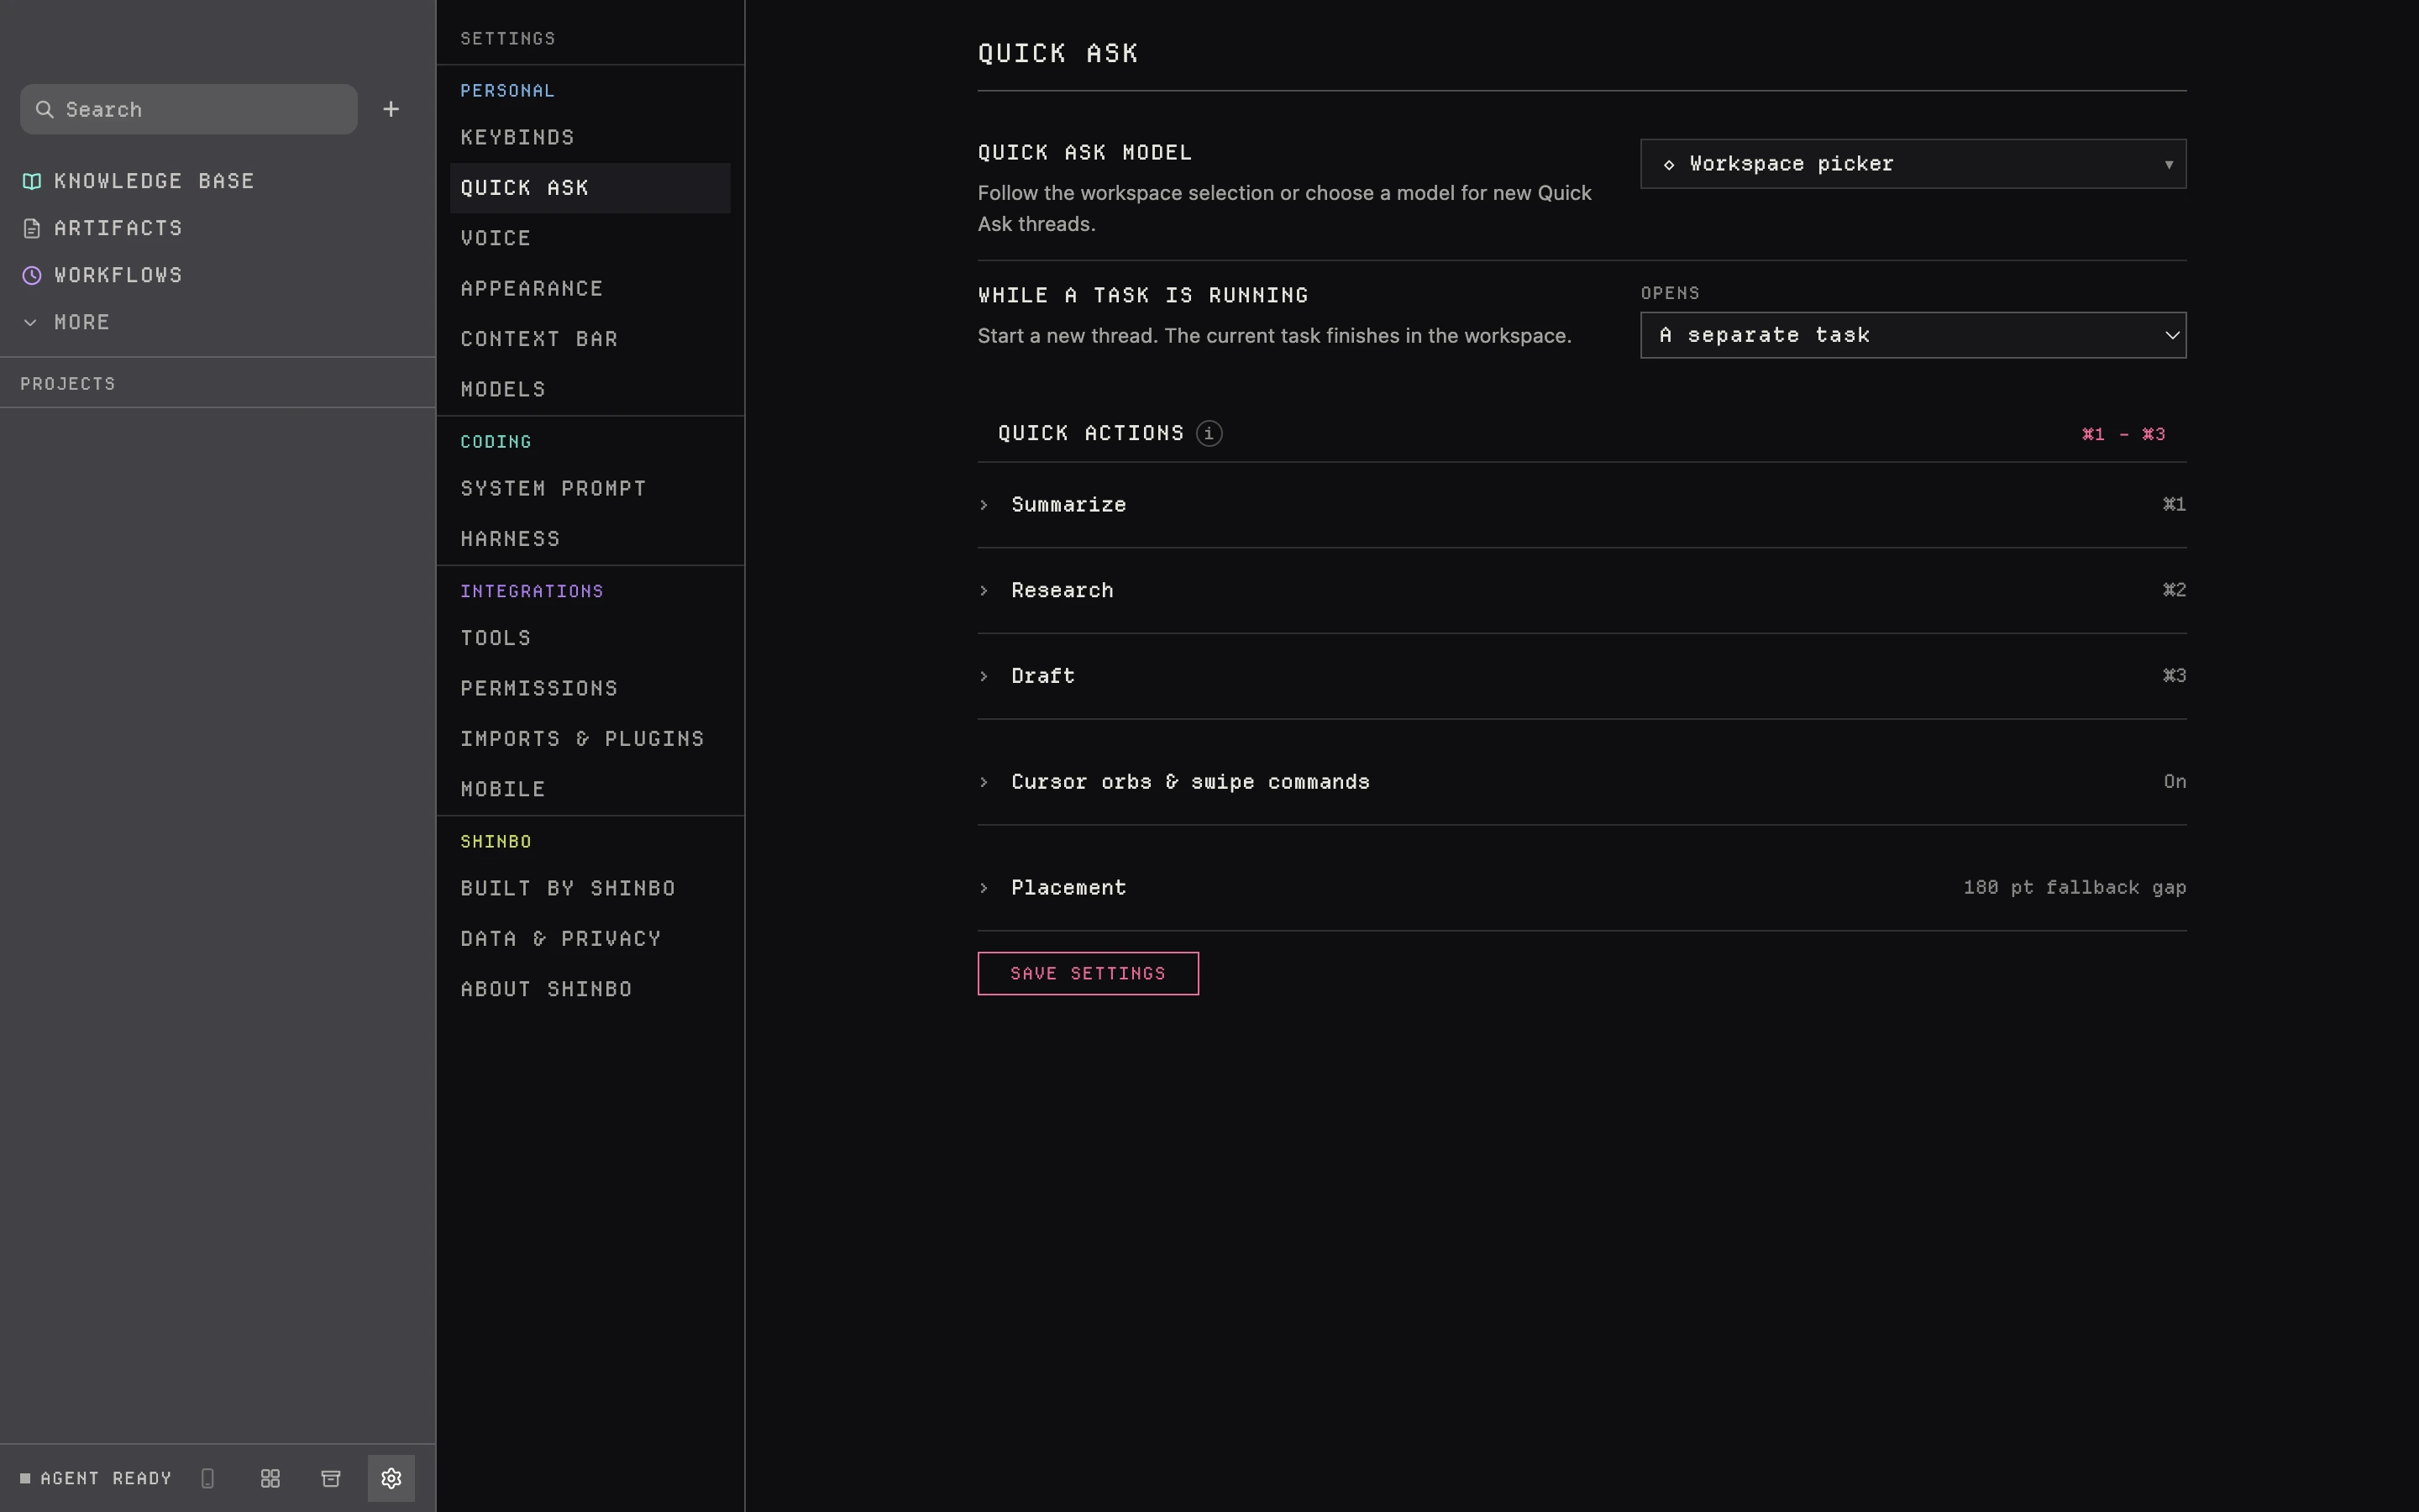Click the magnifier icon in Search field
This screenshot has height=1512, width=2419.
click(x=45, y=109)
